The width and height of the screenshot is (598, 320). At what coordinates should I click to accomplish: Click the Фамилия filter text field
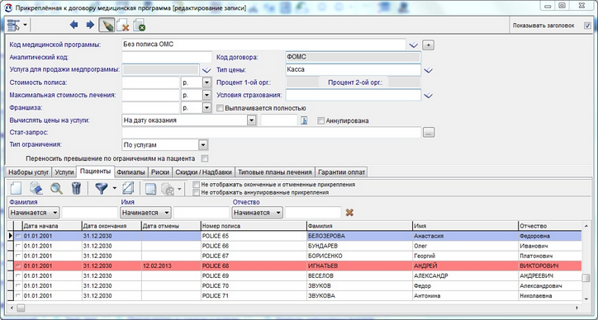90,213
